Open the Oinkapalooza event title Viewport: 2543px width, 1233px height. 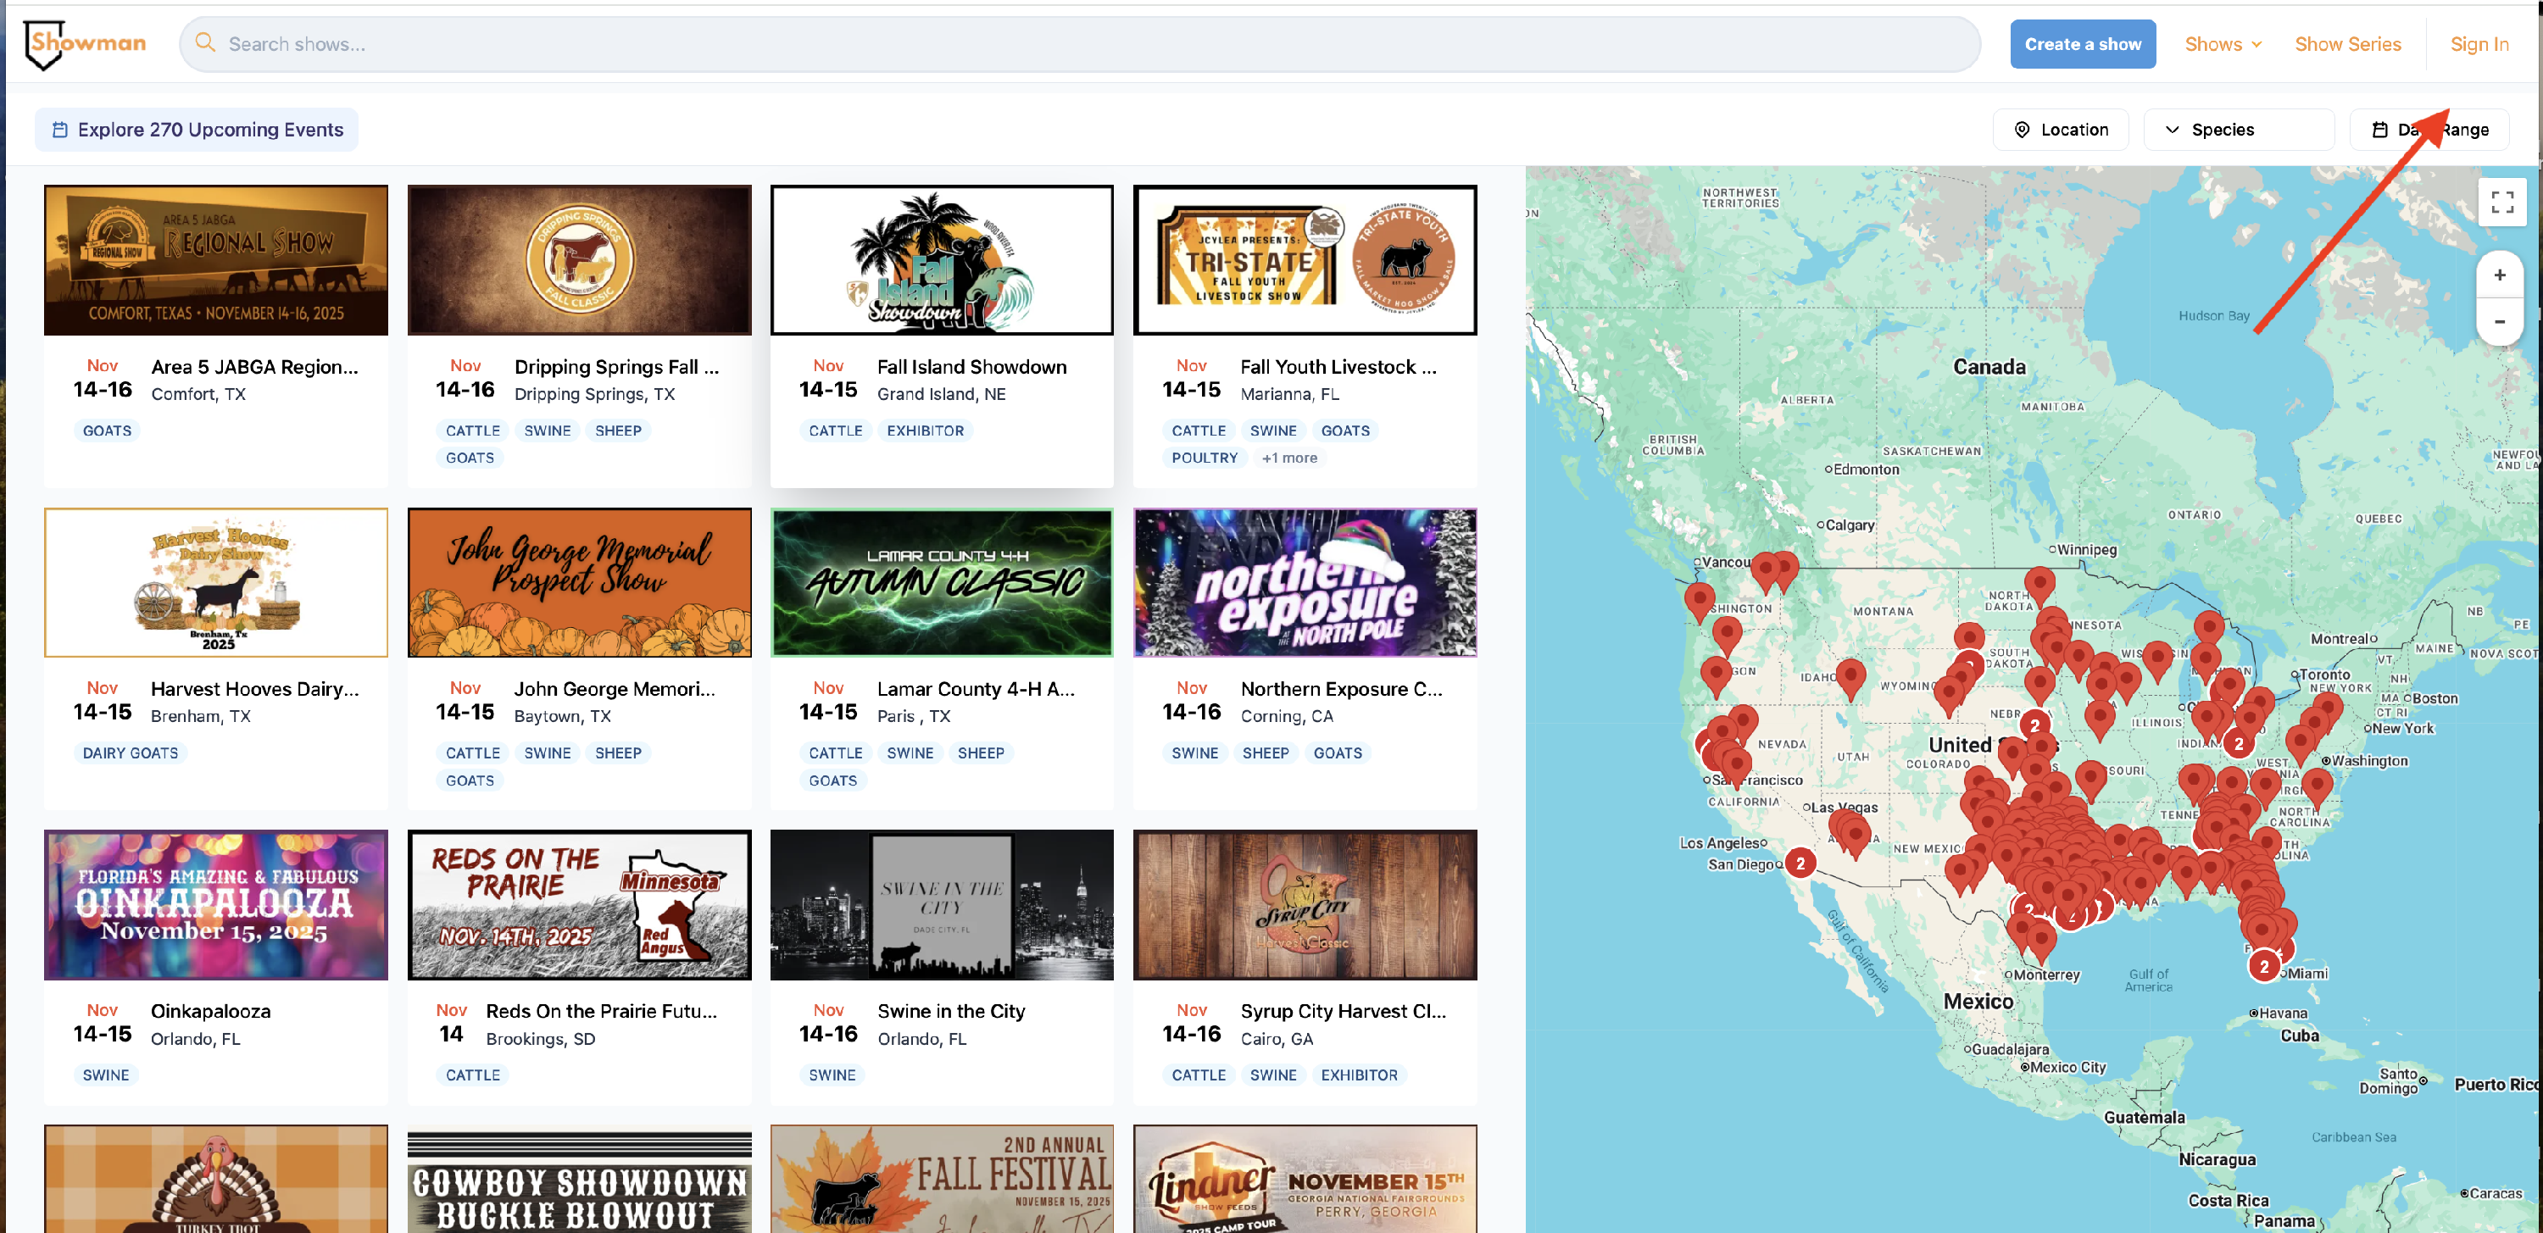(x=210, y=1010)
